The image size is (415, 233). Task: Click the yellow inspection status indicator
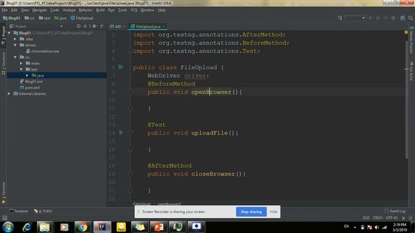point(406,32)
